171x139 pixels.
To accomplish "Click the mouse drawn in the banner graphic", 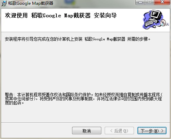I will point(154,26).
